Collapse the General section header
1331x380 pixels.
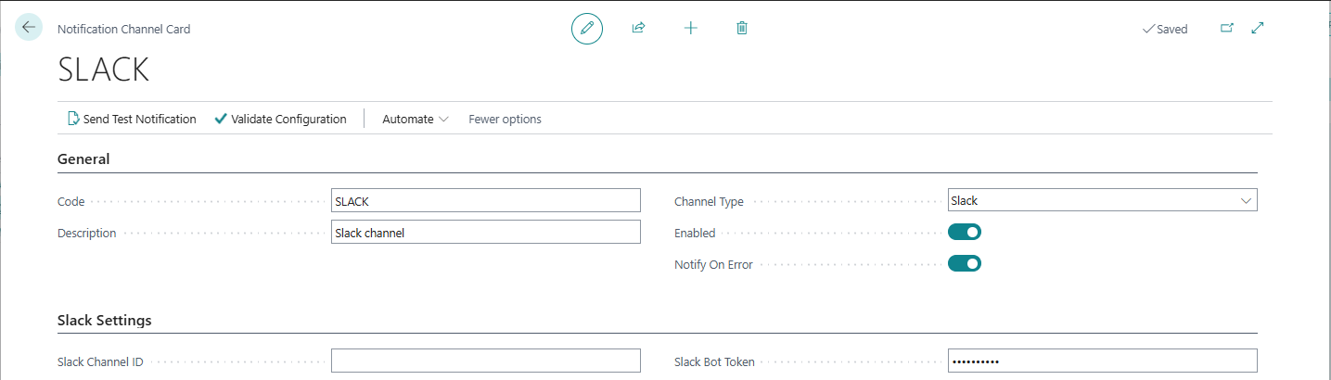pyautogui.click(x=83, y=159)
